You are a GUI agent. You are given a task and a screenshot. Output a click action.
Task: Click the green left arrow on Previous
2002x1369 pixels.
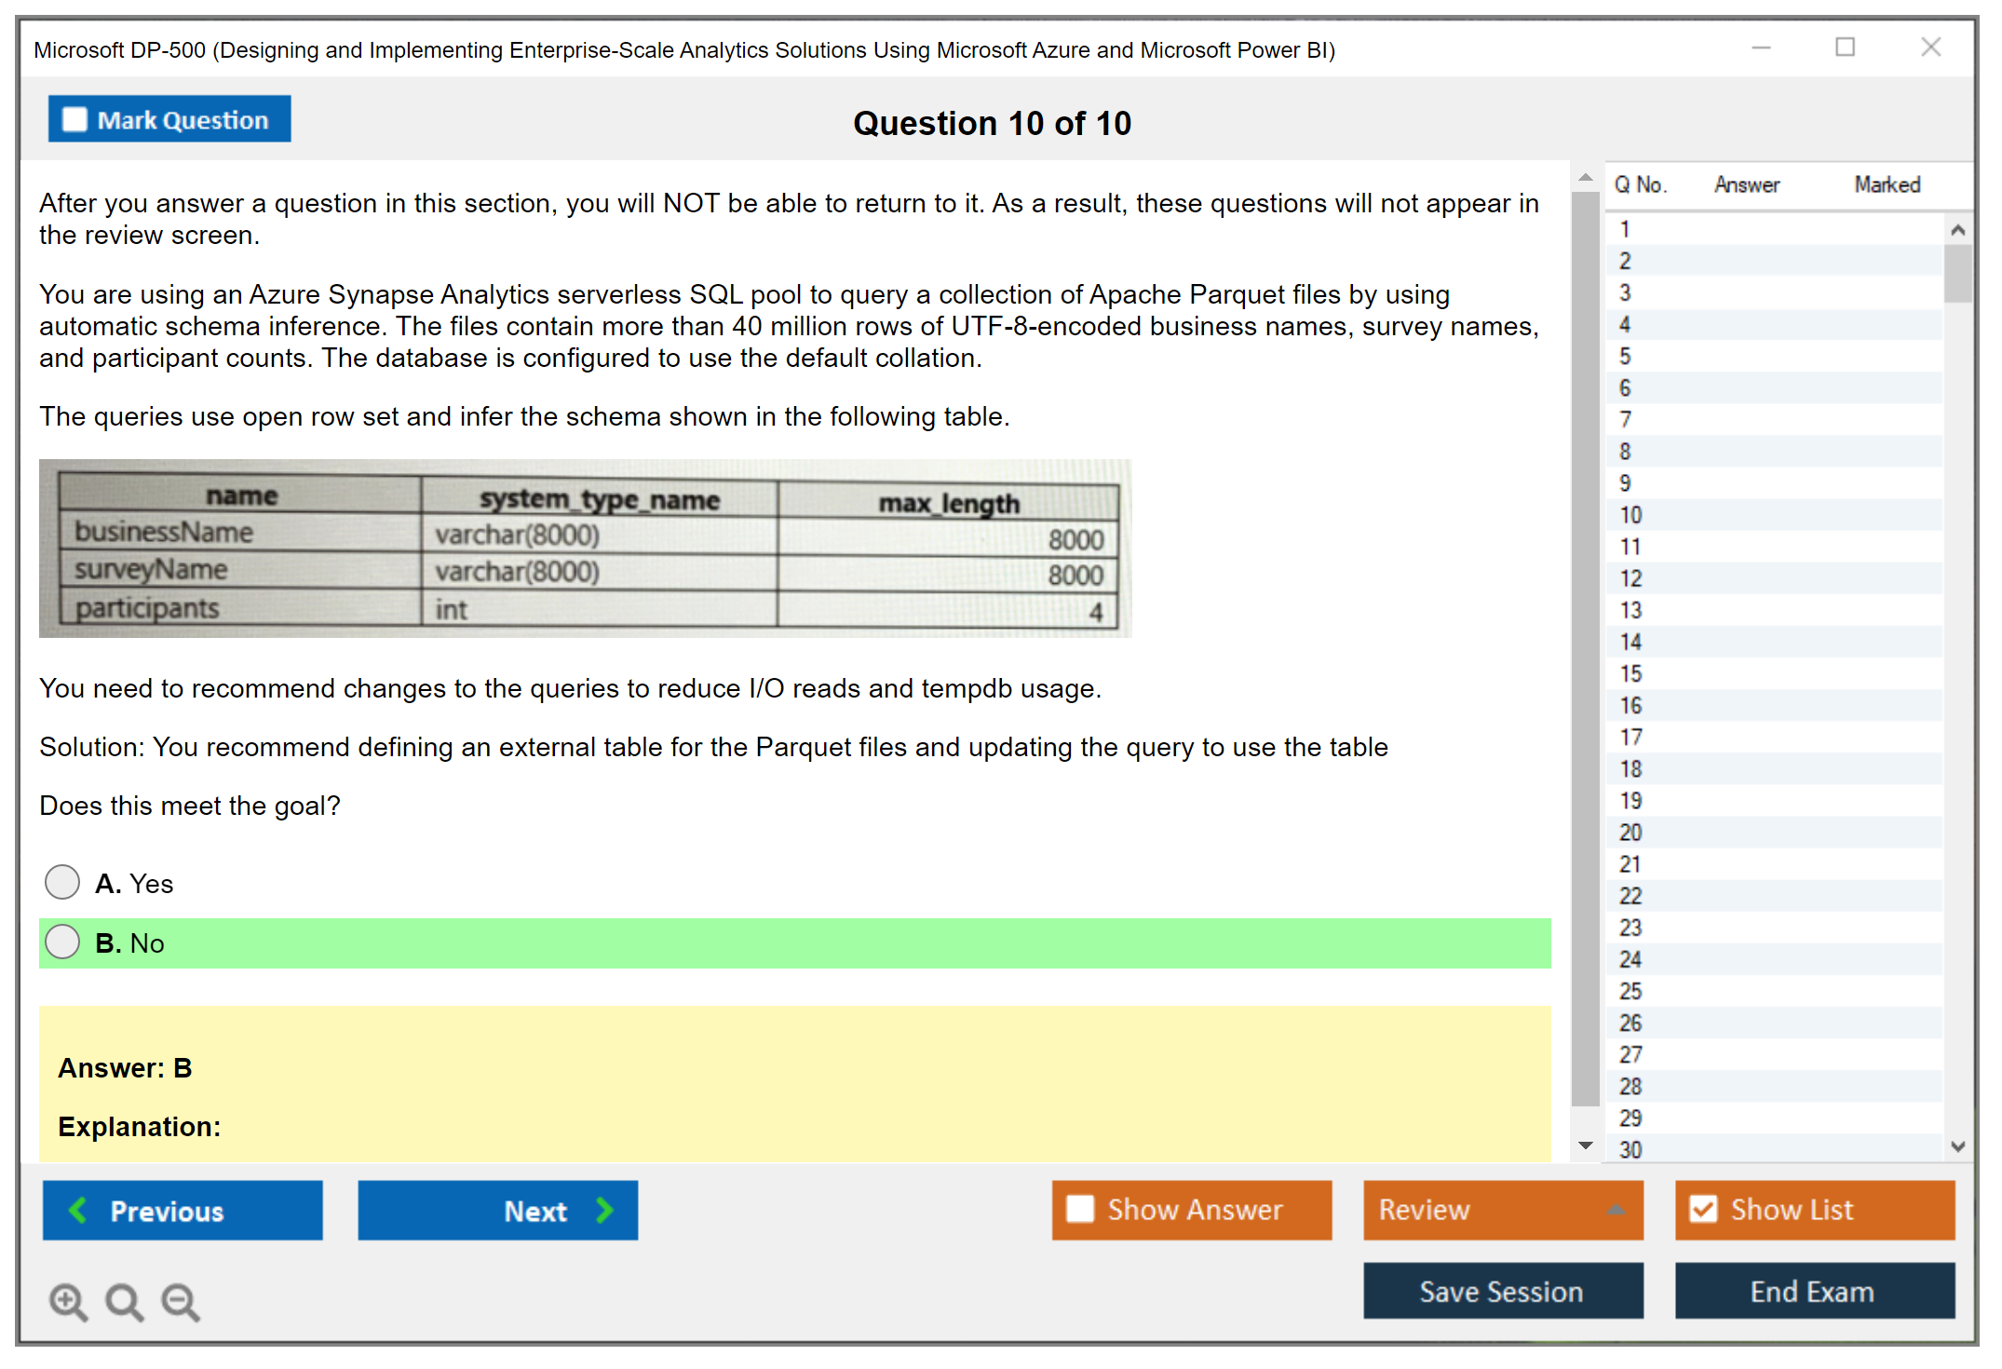[78, 1210]
